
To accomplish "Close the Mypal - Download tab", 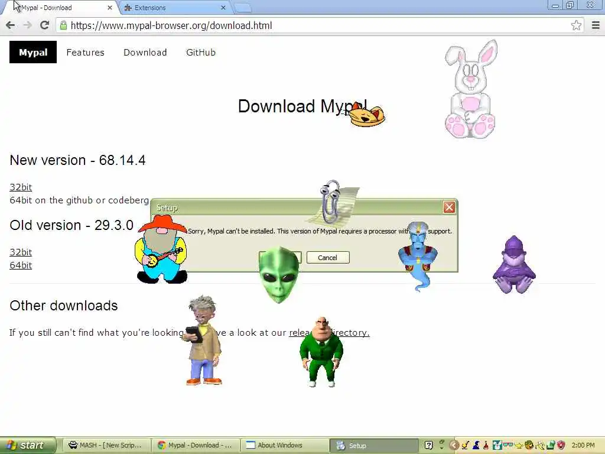I will [109, 8].
